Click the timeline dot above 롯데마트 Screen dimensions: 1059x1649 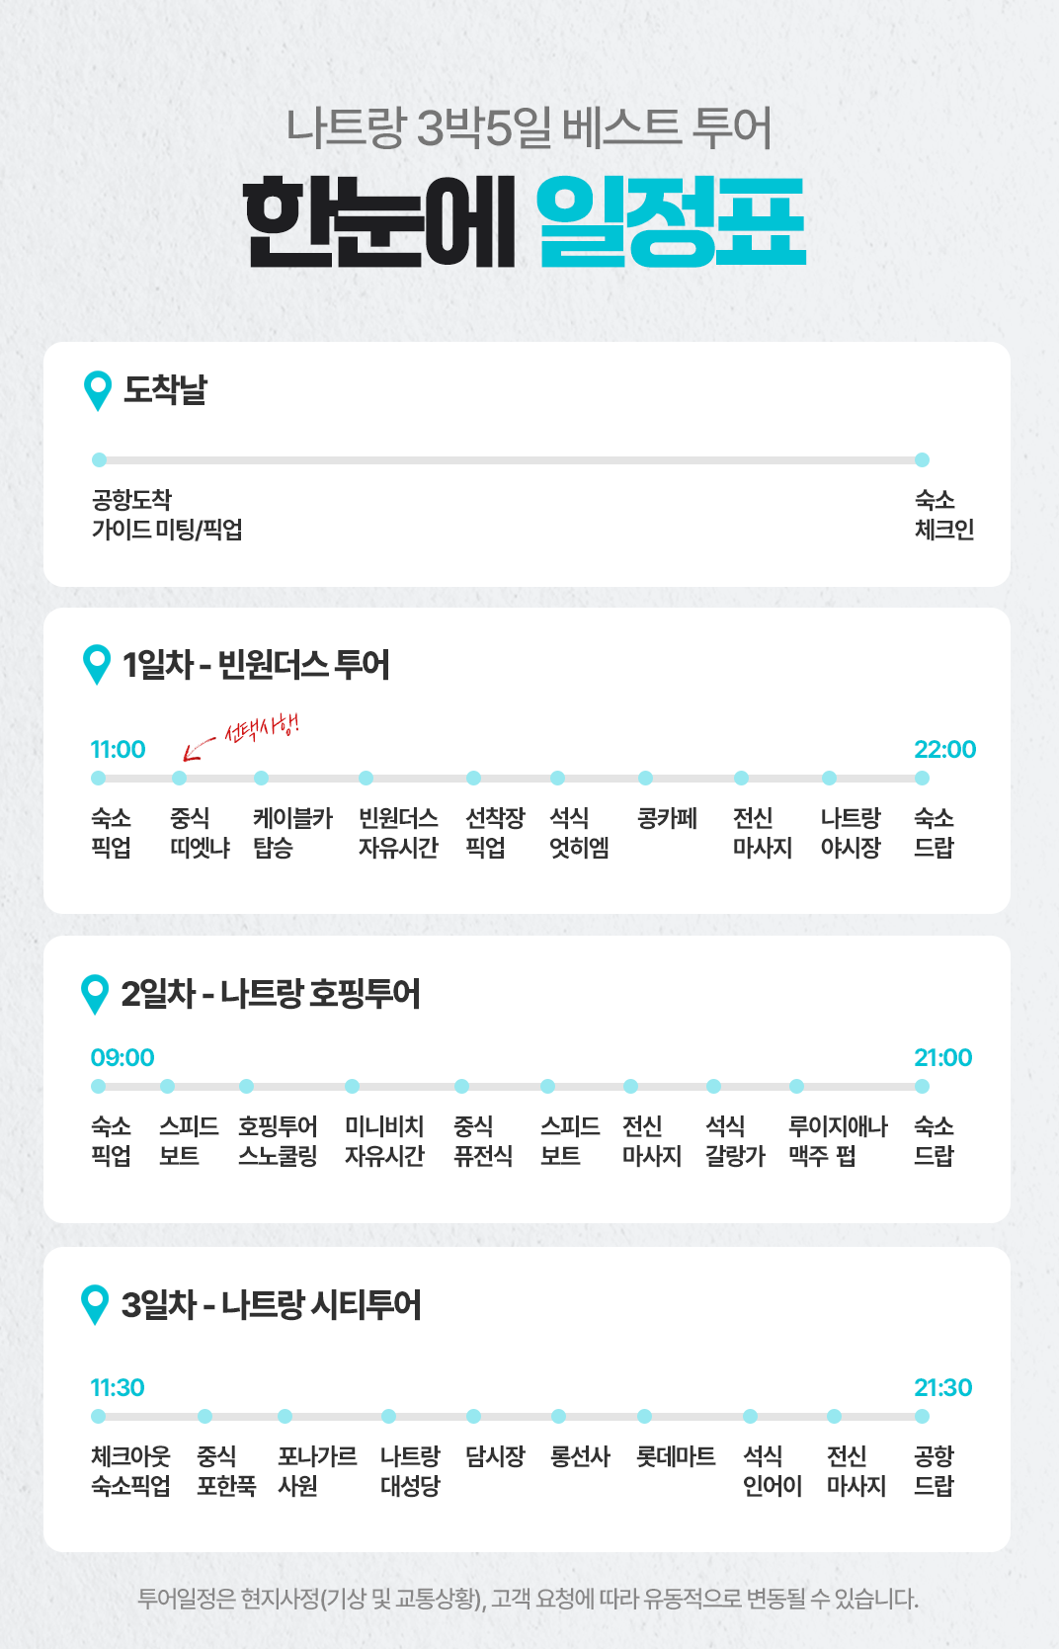pos(644,1417)
